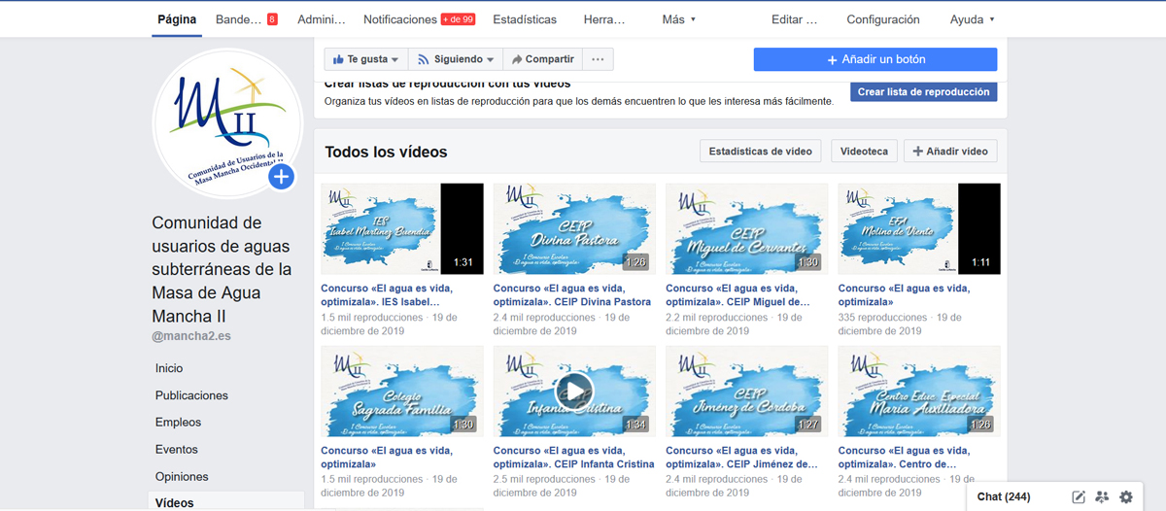Click Crear lista de reproducción button
This screenshot has width=1166, height=511.
point(923,92)
